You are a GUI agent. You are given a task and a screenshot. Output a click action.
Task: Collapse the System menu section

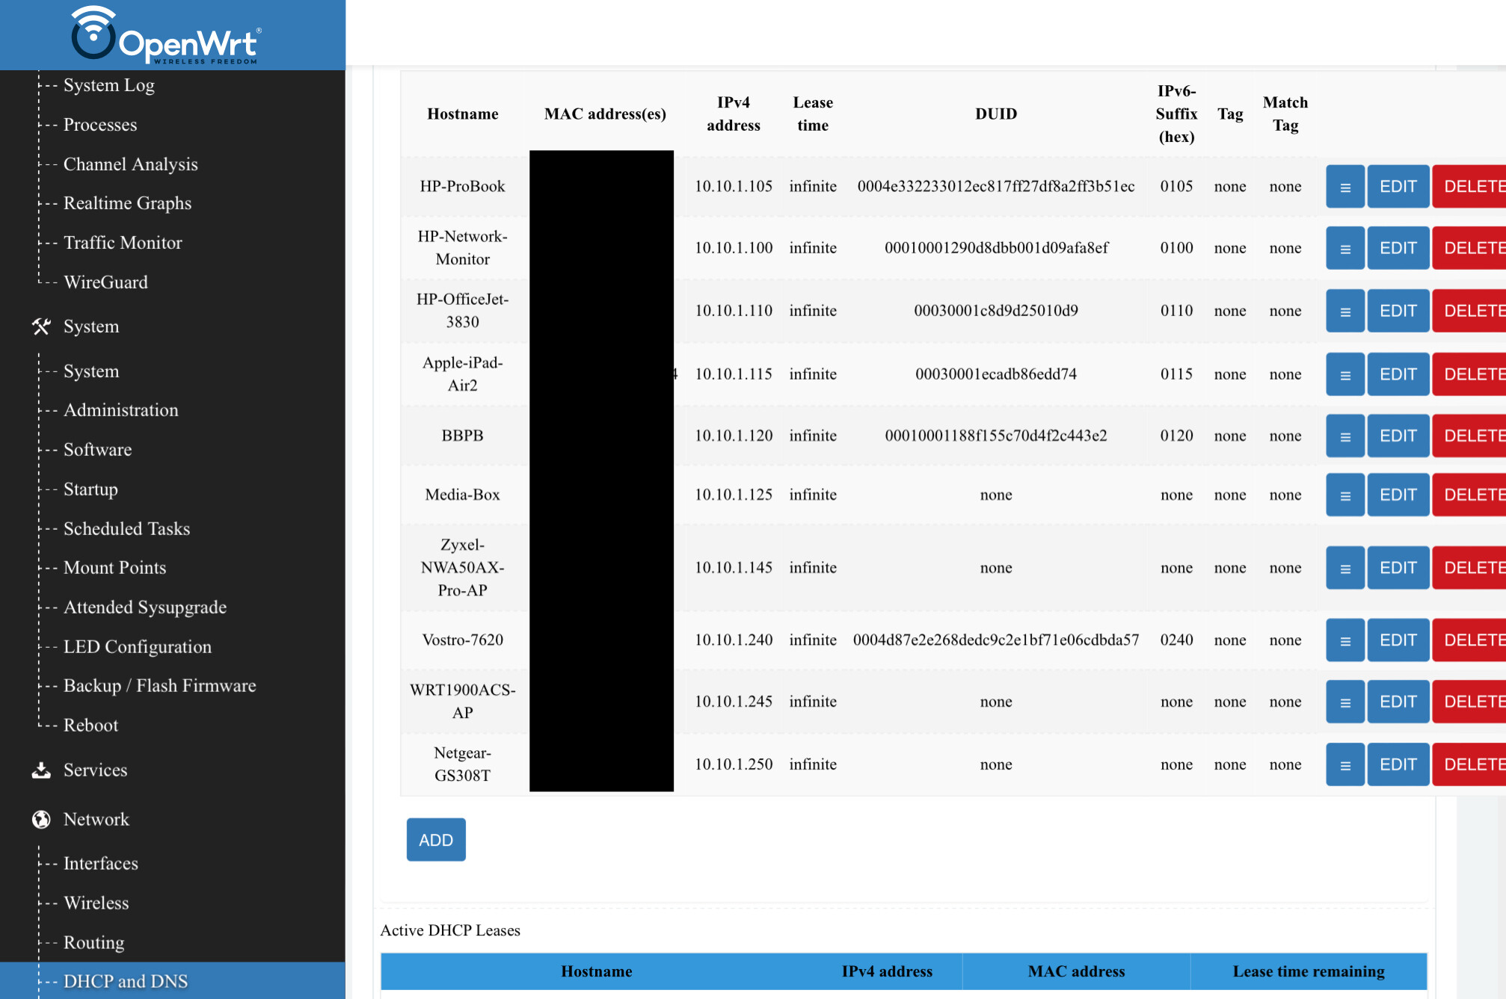(x=91, y=327)
